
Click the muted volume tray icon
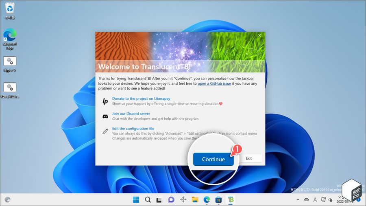click(331, 200)
